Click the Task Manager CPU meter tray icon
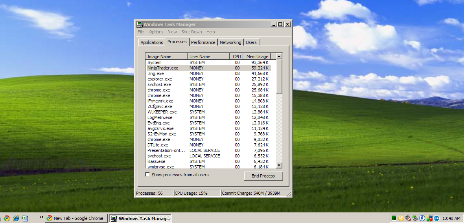The image size is (464, 223). [x=394, y=218]
